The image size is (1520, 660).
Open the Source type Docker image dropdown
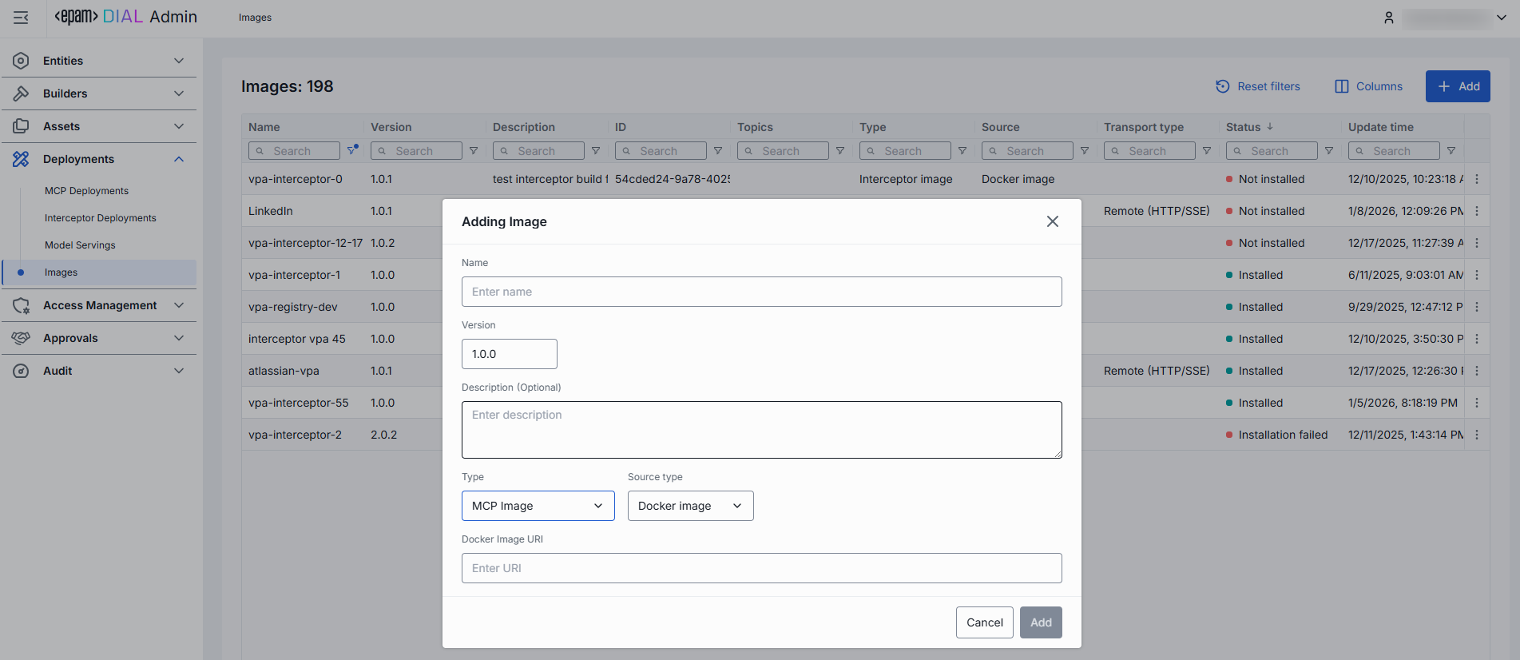tap(690, 506)
